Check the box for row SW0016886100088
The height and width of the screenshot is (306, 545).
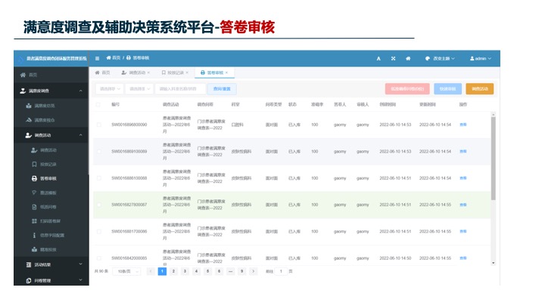pyautogui.click(x=99, y=178)
